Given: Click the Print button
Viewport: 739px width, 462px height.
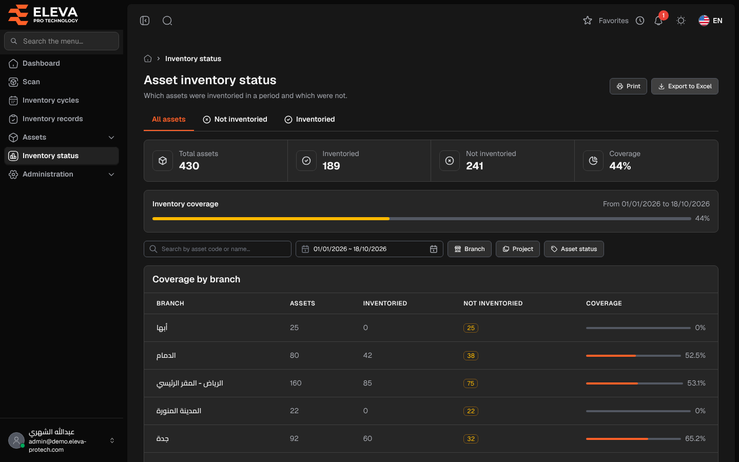Looking at the screenshot, I should click(628, 86).
